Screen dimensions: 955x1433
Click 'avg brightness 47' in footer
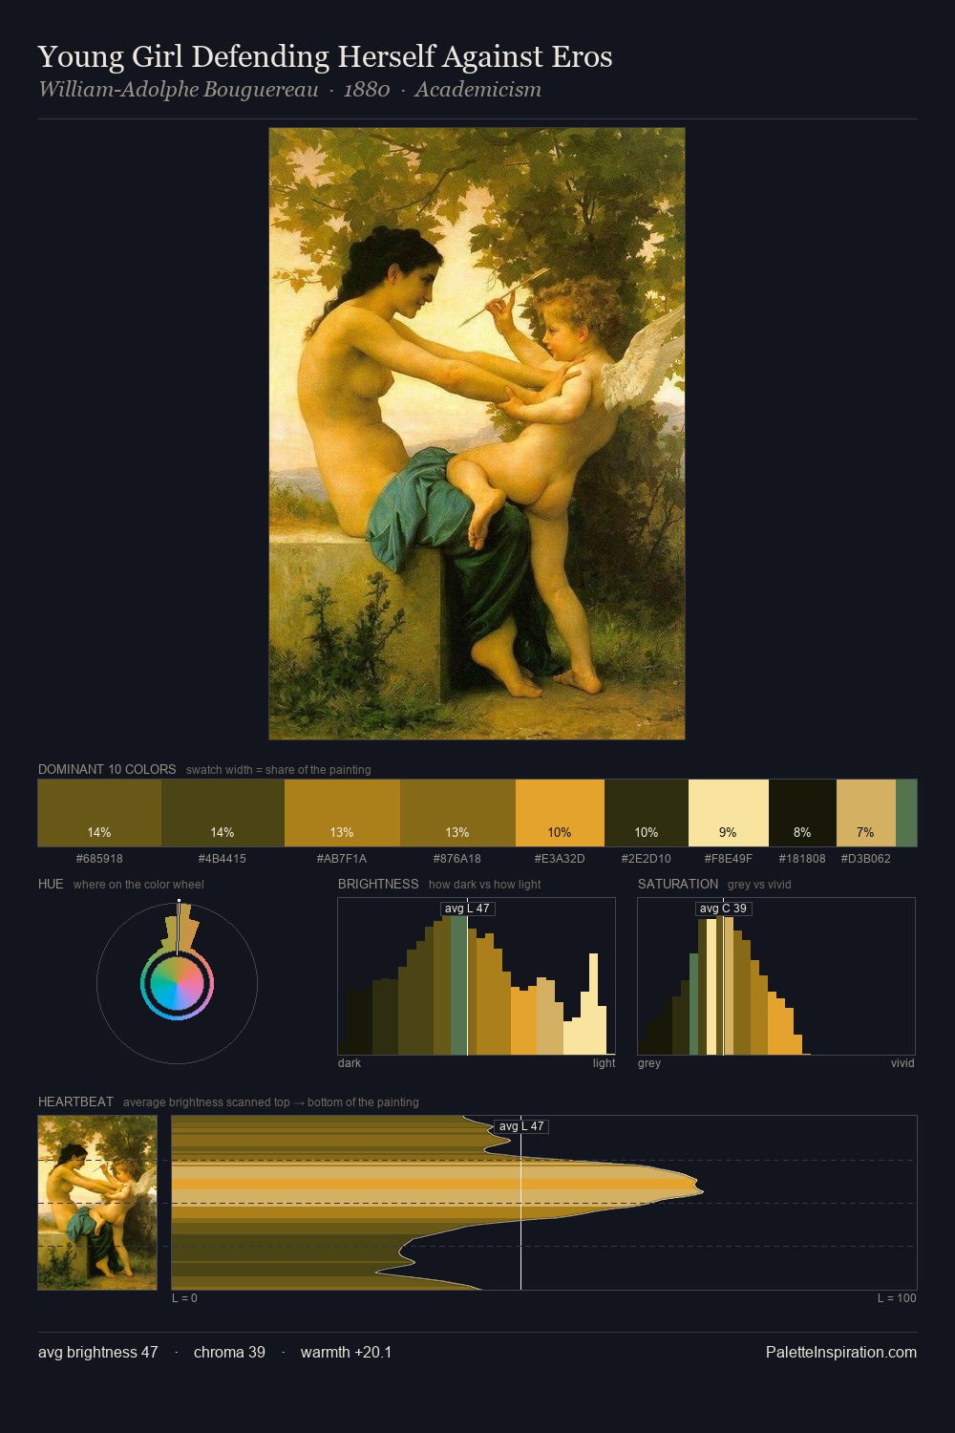pyautogui.click(x=98, y=1352)
